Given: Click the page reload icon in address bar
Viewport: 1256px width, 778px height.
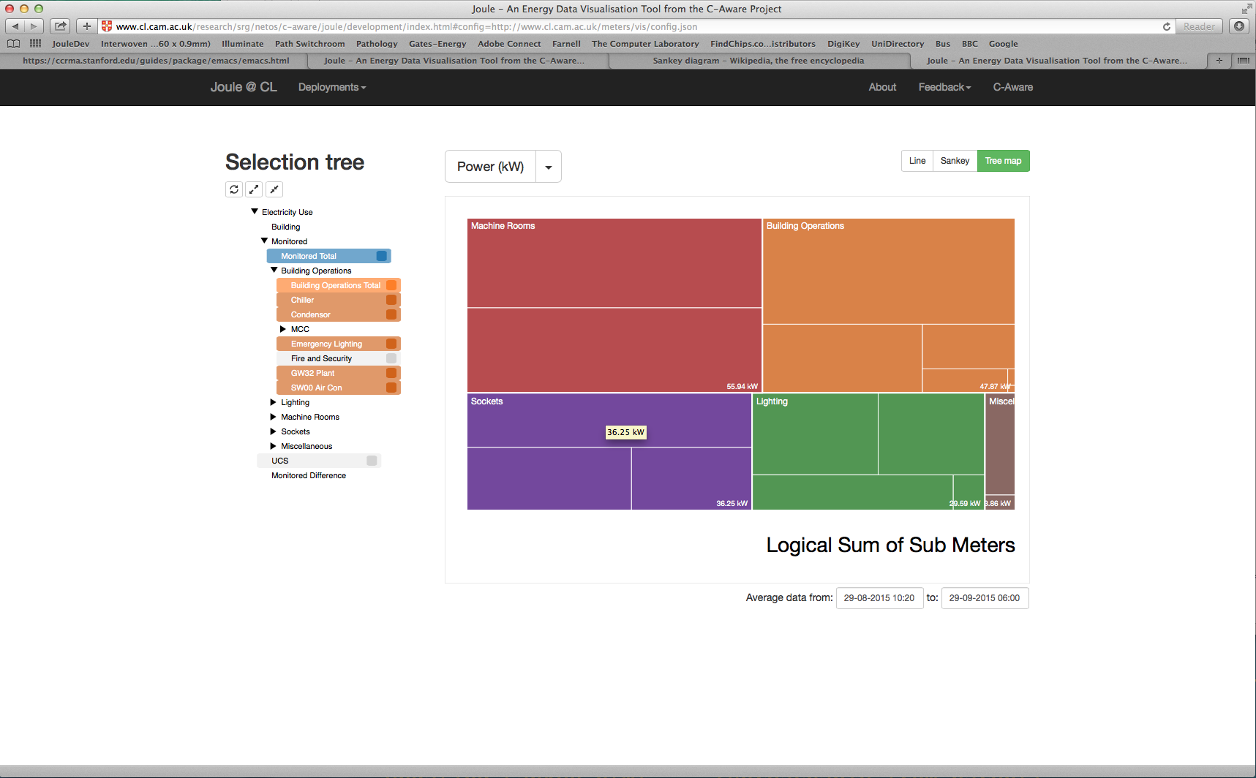Looking at the screenshot, I should click(x=1166, y=26).
